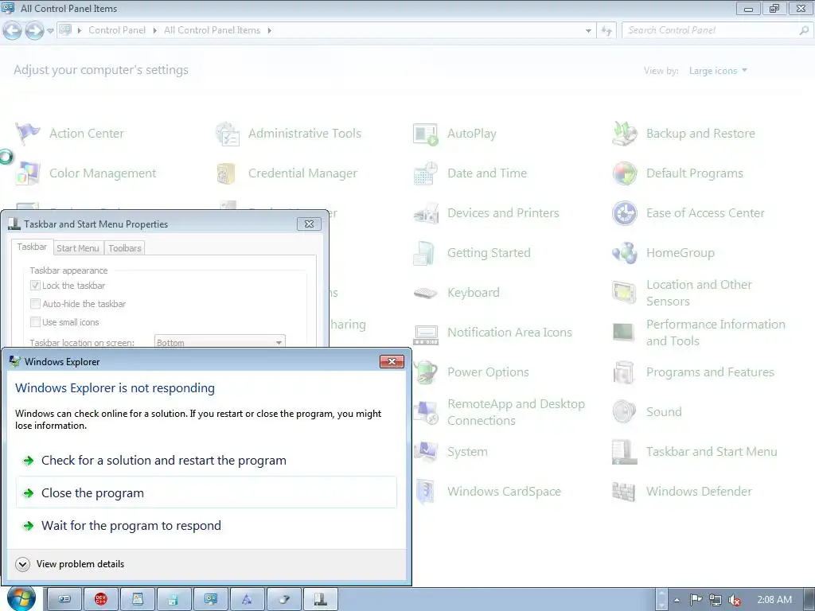The height and width of the screenshot is (611, 815).
Task: Open the recent pages dropdown beside the Forward button
Action: [x=50, y=31]
